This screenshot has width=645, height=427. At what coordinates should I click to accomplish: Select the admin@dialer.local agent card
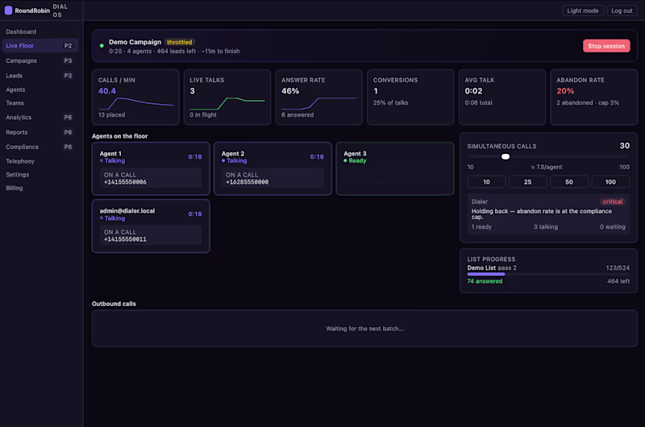tap(151, 226)
